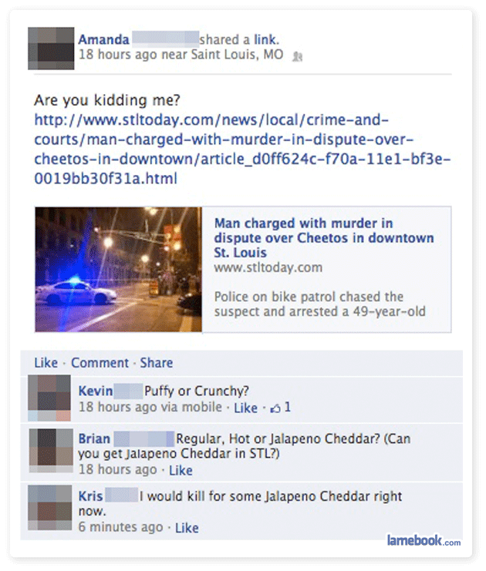
Task: Click the friends audience icon beside Saint Louis, MO
Action: (x=298, y=56)
